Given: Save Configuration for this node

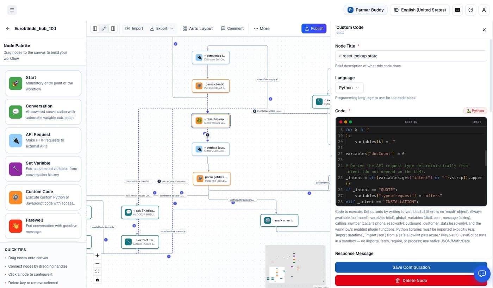Looking at the screenshot, I should pos(411,267).
